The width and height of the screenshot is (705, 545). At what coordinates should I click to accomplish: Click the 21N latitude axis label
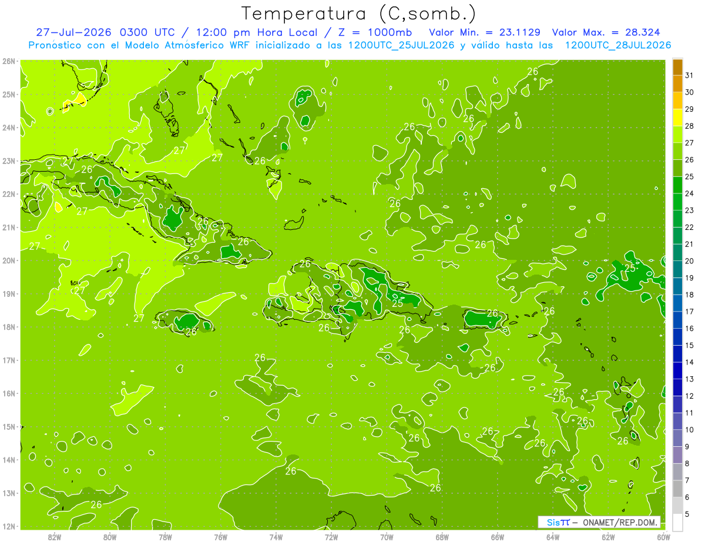9,228
